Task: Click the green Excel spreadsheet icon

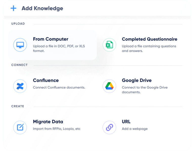Action: 109,45
